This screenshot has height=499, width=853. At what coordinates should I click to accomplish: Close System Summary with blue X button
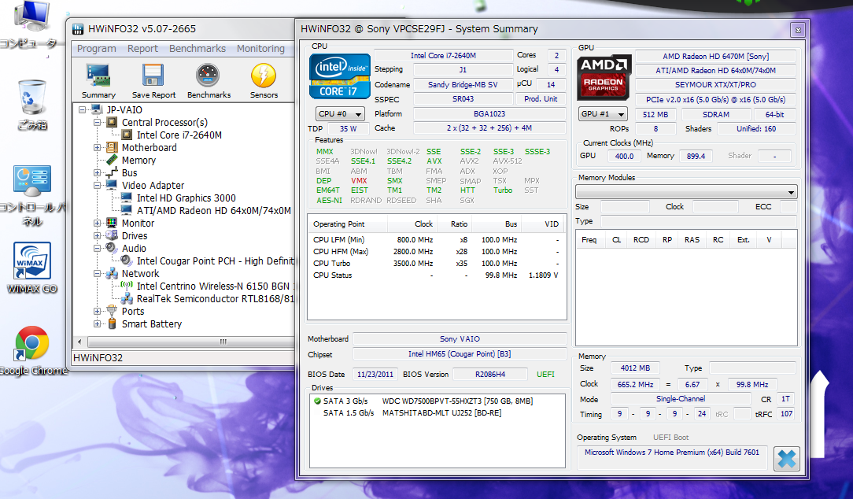tap(785, 458)
